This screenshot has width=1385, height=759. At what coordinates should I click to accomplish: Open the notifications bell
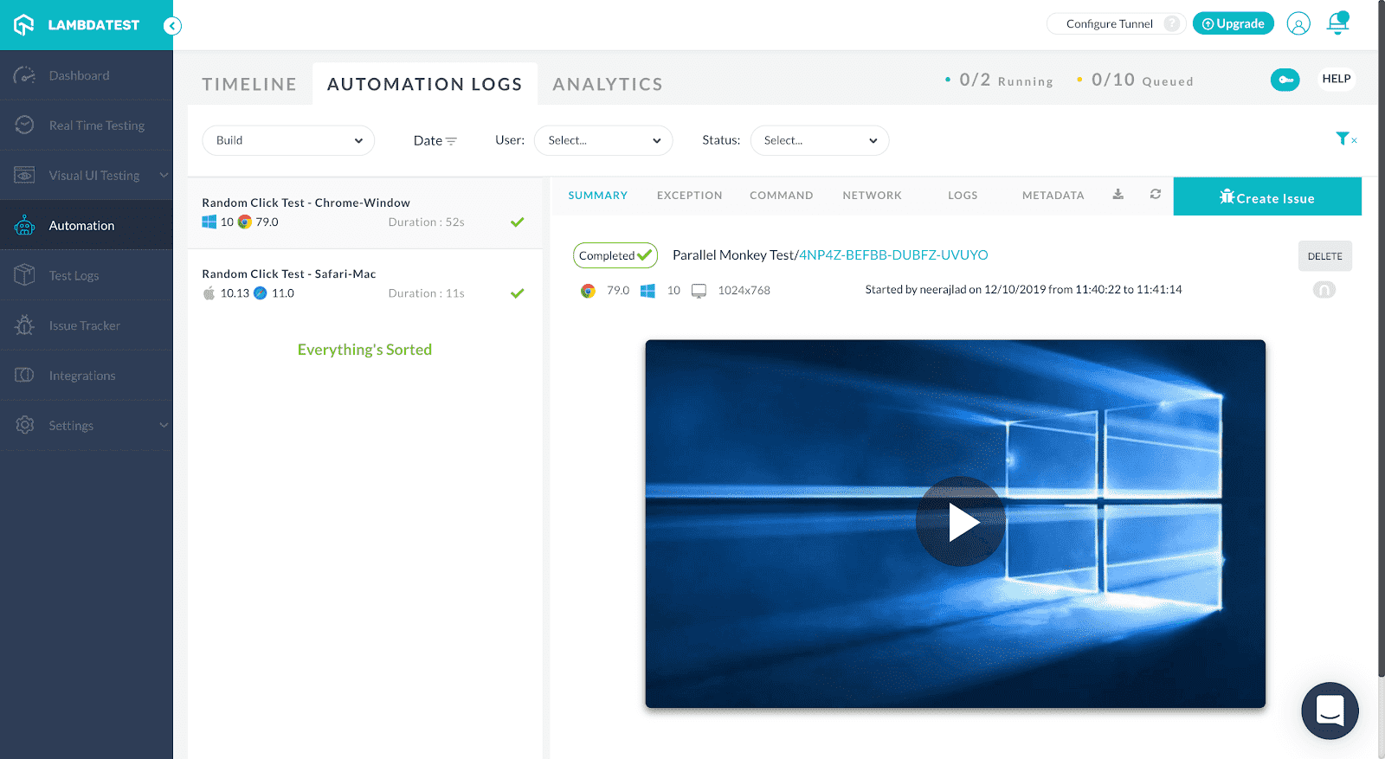(1337, 23)
